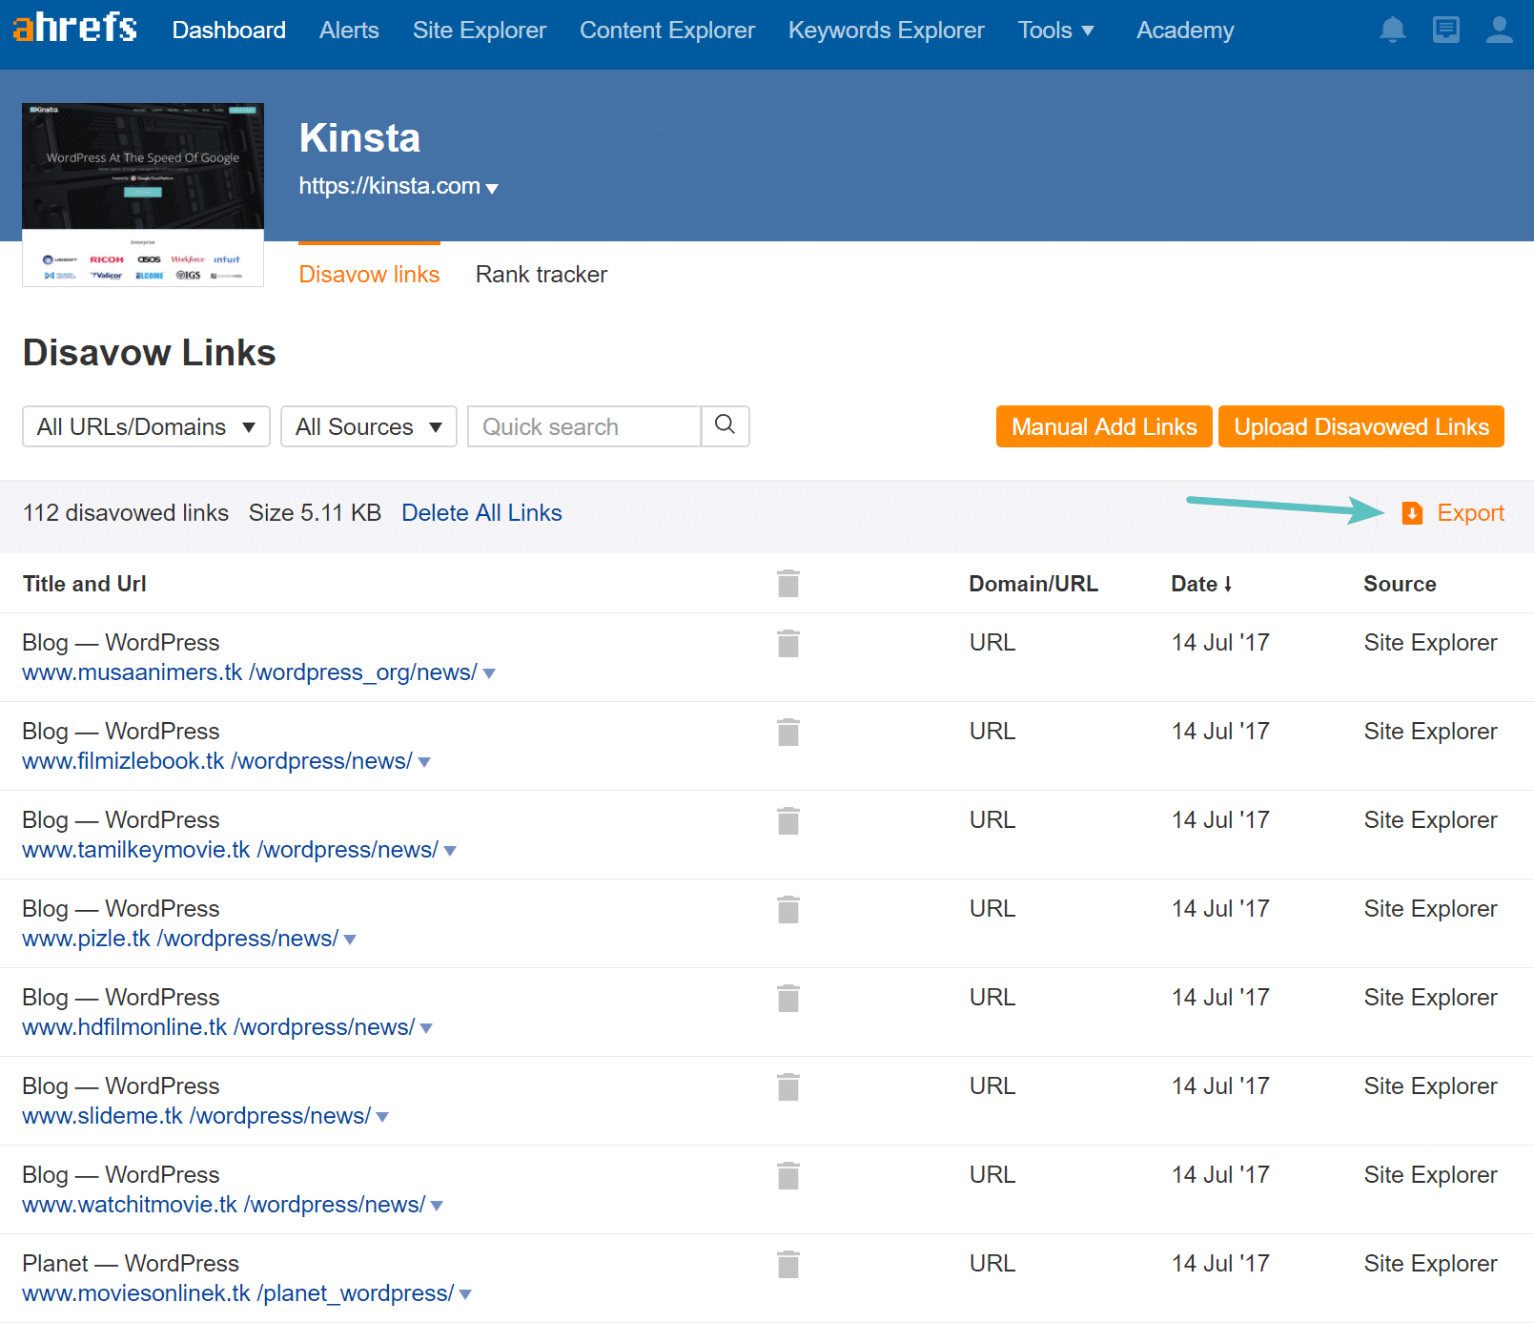Click the trash icon in the table header

pos(787,583)
